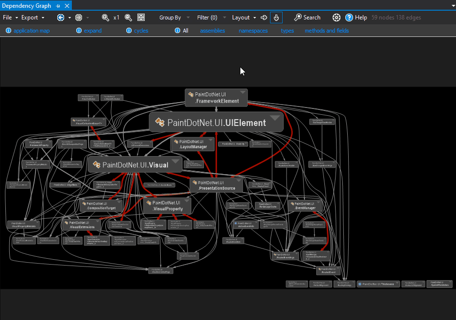The width and height of the screenshot is (456, 320).
Task: Open the Group By dropdown arrow
Action: tap(188, 18)
